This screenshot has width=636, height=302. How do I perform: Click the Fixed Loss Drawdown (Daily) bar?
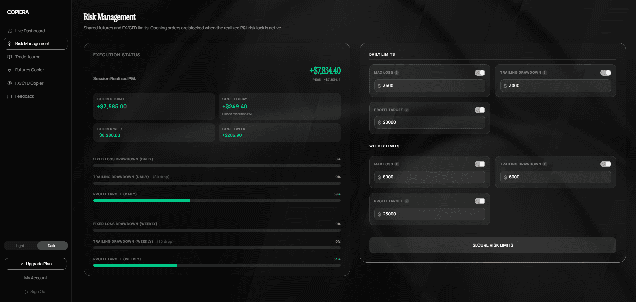217,166
